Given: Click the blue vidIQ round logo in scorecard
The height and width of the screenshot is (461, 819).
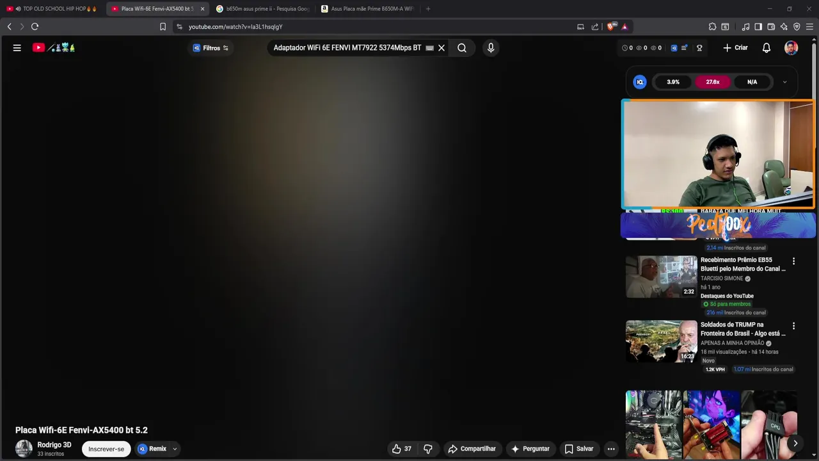Looking at the screenshot, I should [640, 82].
